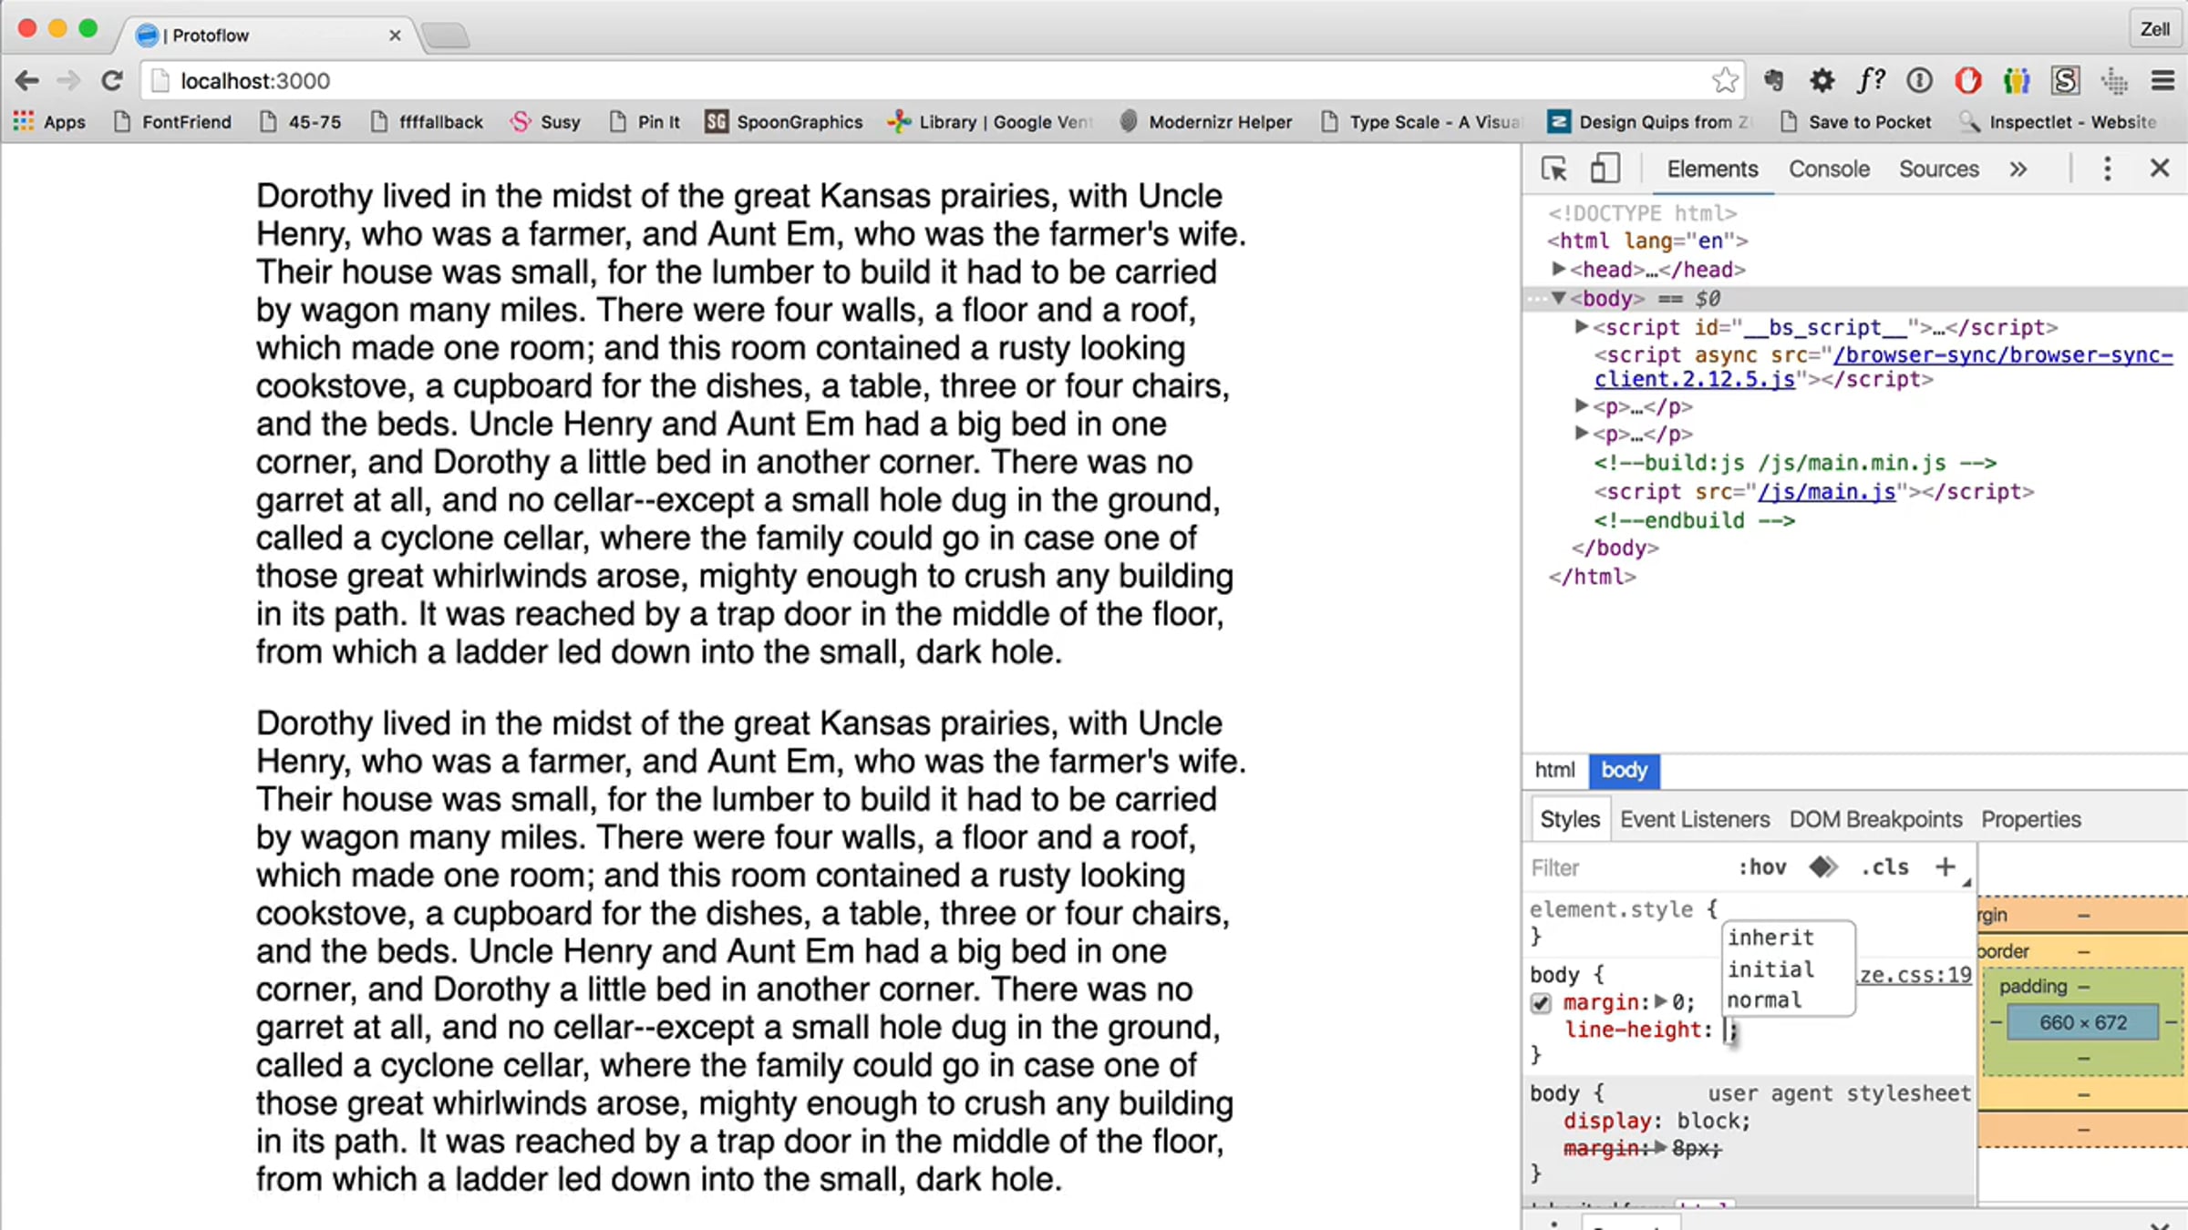Expand the margin 0 shorthand value
Viewport: 2188px width, 1230px height.
pos(1661,1001)
